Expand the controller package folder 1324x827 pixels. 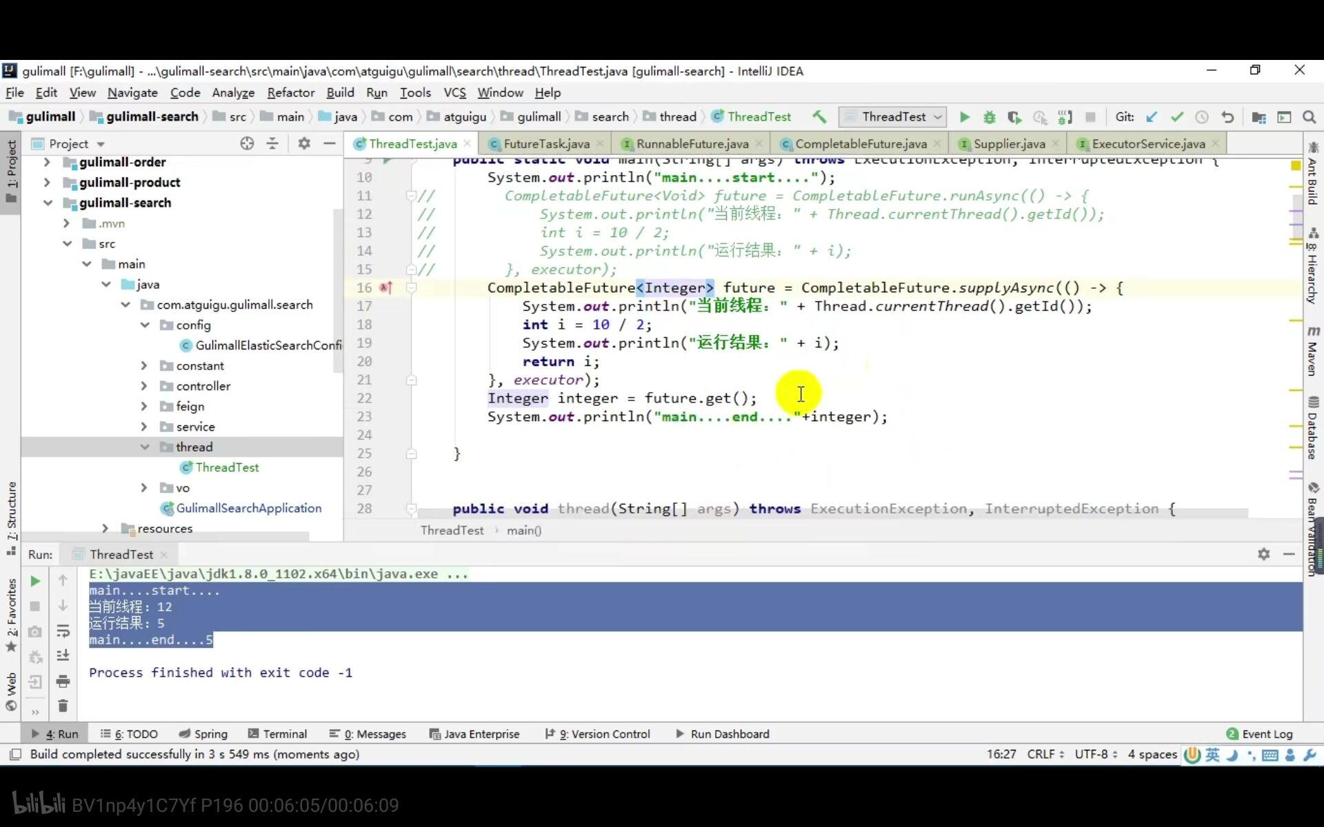(x=144, y=386)
